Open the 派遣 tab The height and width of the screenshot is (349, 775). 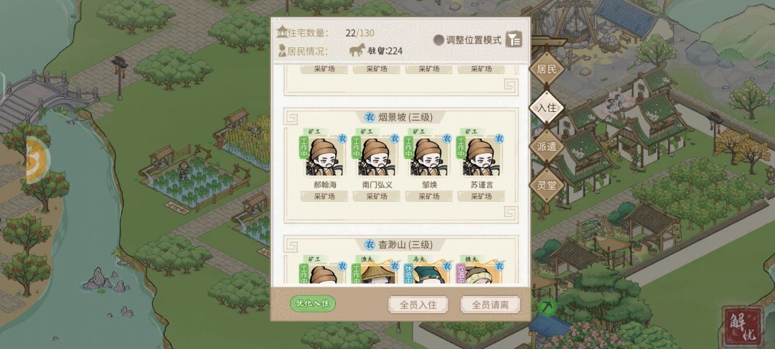pos(547,146)
